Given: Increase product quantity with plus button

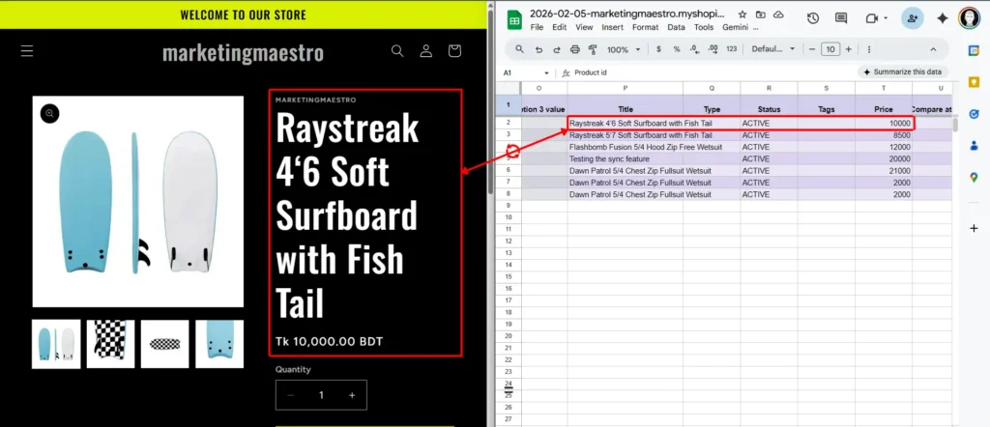Looking at the screenshot, I should 352,395.
